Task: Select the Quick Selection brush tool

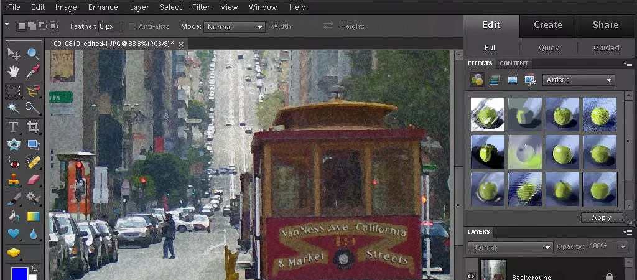Action: click(34, 108)
